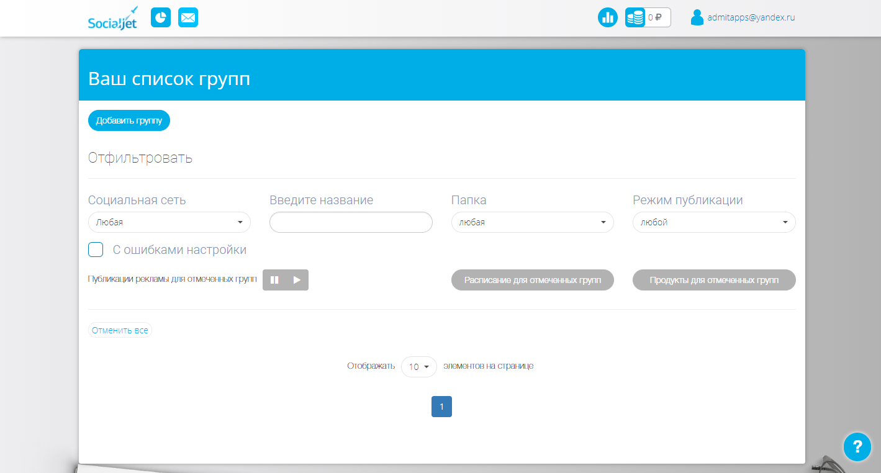Change items-per-page dropdown showing 10

click(419, 367)
